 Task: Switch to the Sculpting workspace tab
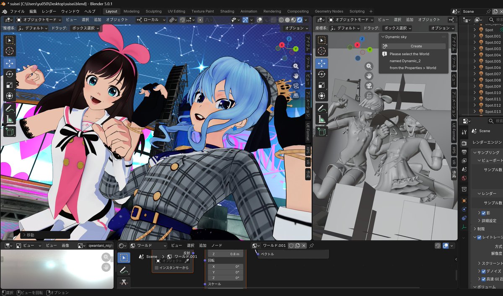153,11
